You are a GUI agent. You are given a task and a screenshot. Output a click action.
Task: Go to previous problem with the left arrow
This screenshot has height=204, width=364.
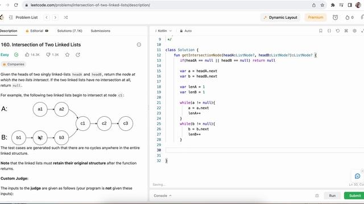tap(47, 18)
